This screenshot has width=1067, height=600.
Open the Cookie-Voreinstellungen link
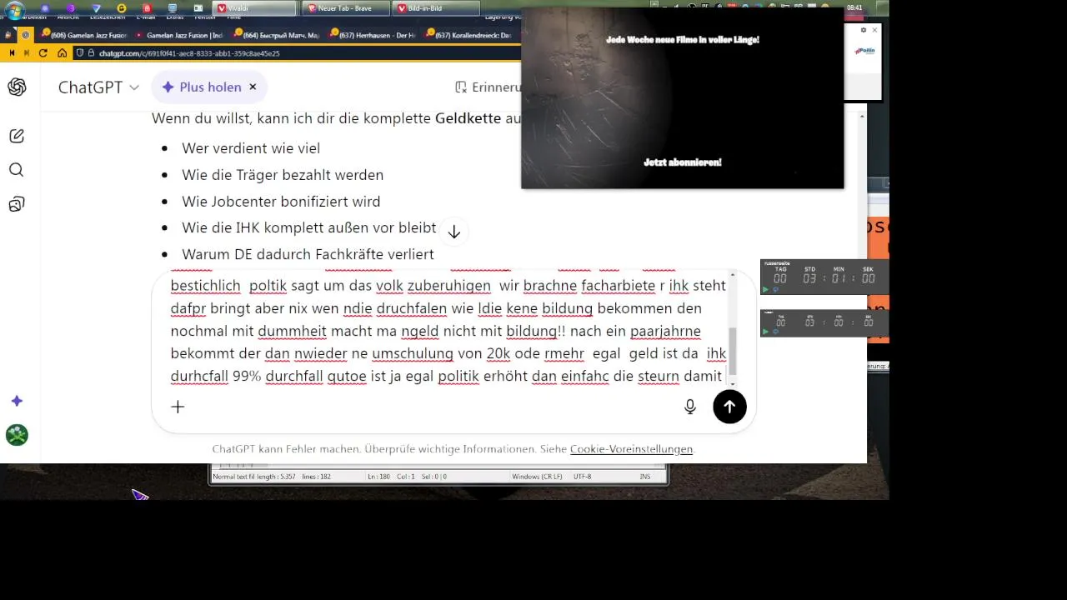click(x=631, y=449)
